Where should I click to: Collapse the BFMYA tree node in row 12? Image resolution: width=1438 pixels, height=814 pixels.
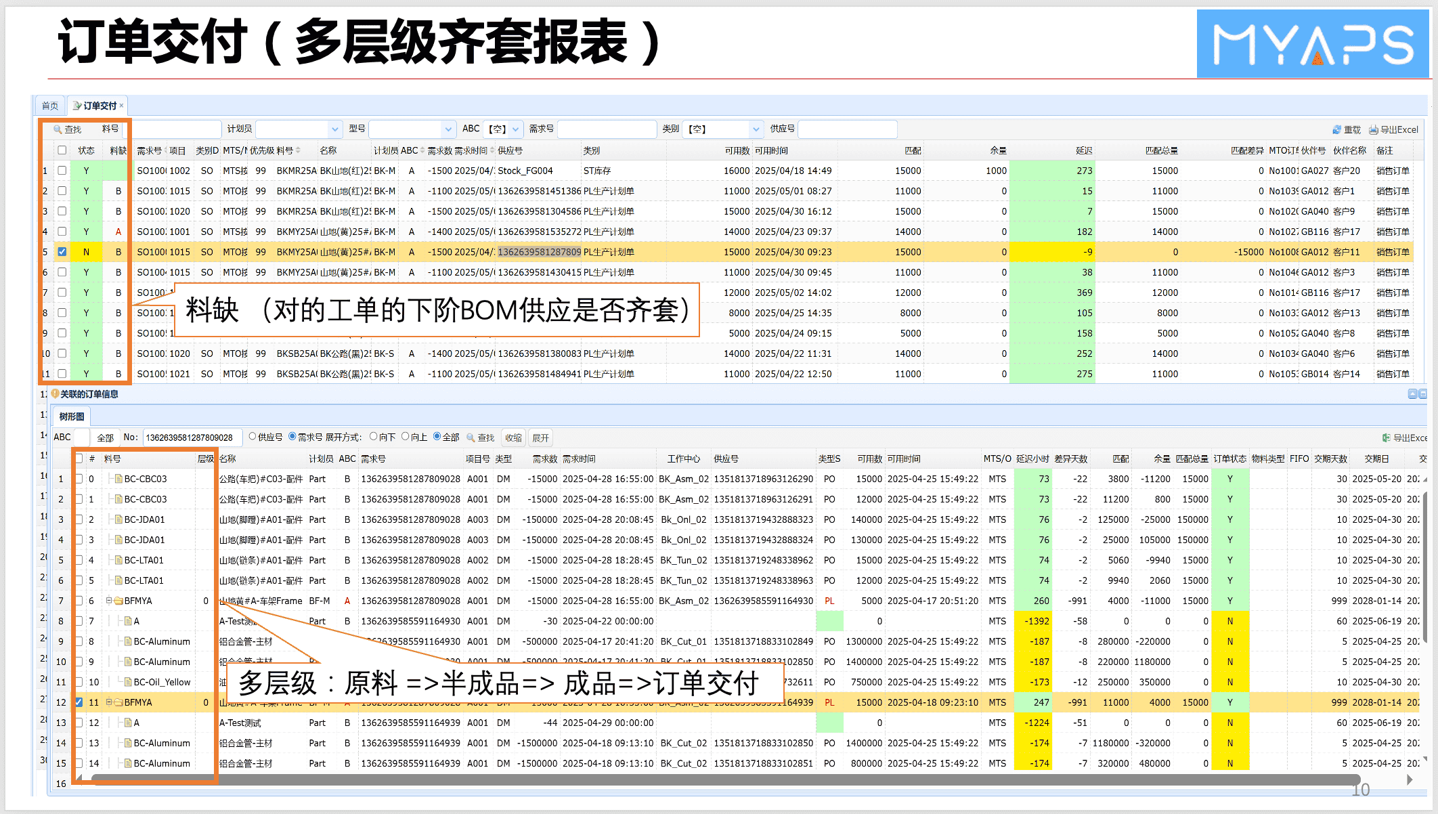click(109, 702)
